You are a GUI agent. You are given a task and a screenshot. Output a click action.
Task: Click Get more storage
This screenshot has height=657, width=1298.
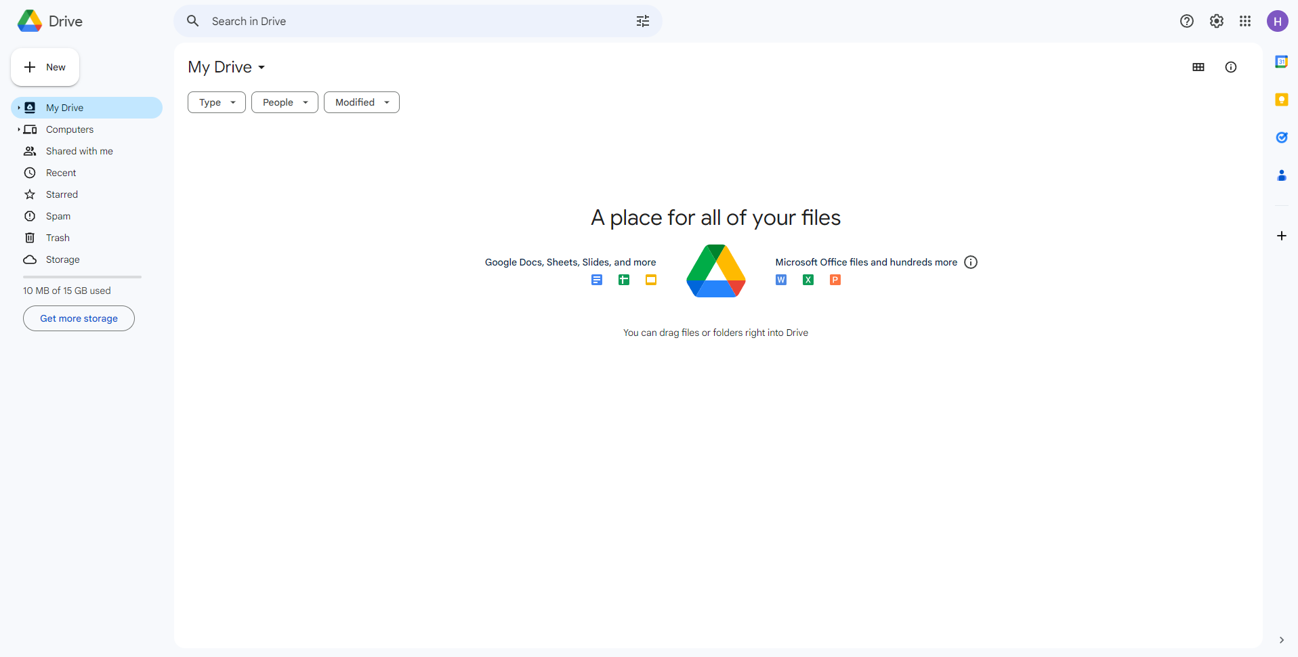[x=79, y=318]
